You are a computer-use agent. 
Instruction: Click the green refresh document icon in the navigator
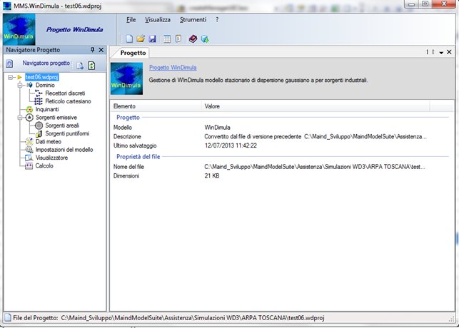click(x=91, y=65)
